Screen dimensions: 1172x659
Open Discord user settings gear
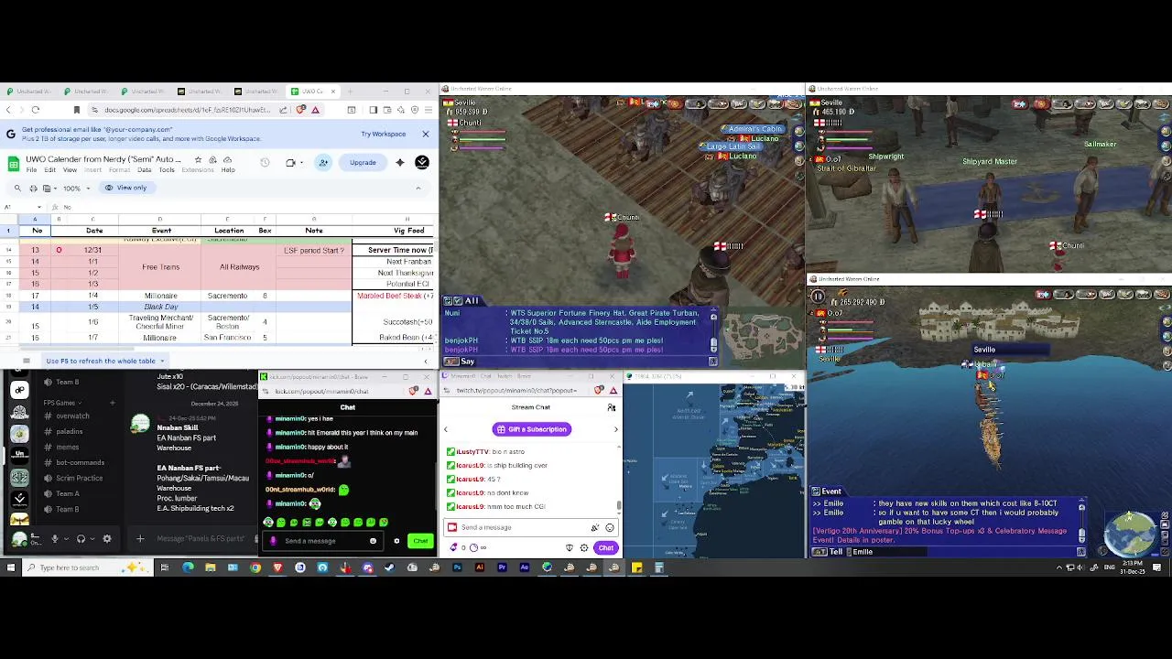coord(107,539)
